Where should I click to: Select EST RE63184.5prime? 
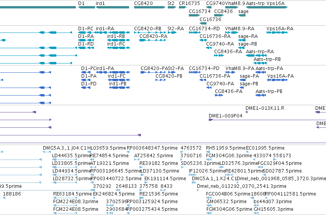65,198
